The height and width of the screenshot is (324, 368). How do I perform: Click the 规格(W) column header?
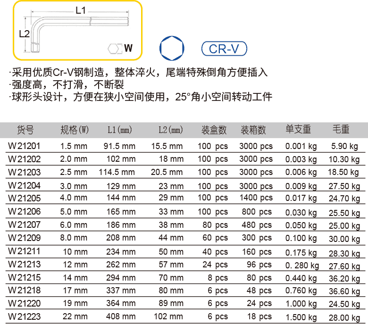click(75, 130)
